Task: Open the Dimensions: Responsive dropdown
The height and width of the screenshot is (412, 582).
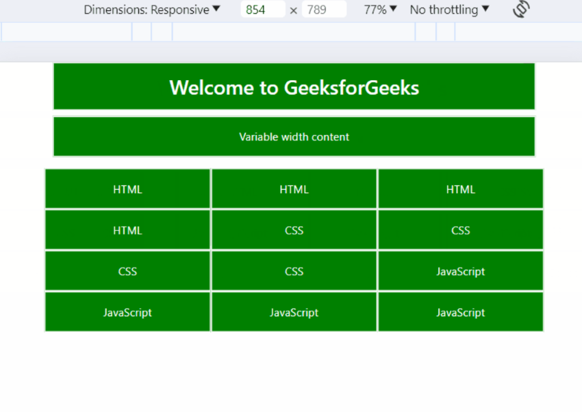Action: pos(152,10)
